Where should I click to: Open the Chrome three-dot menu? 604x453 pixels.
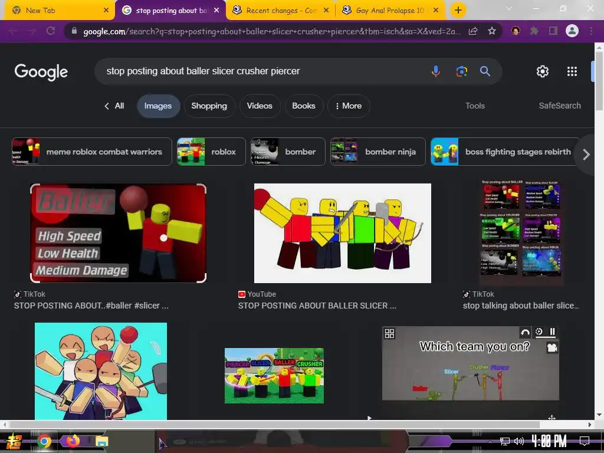591,31
